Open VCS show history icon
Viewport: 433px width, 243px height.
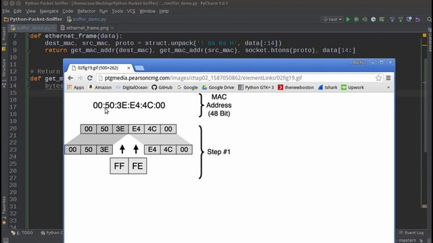click(x=409, y=20)
